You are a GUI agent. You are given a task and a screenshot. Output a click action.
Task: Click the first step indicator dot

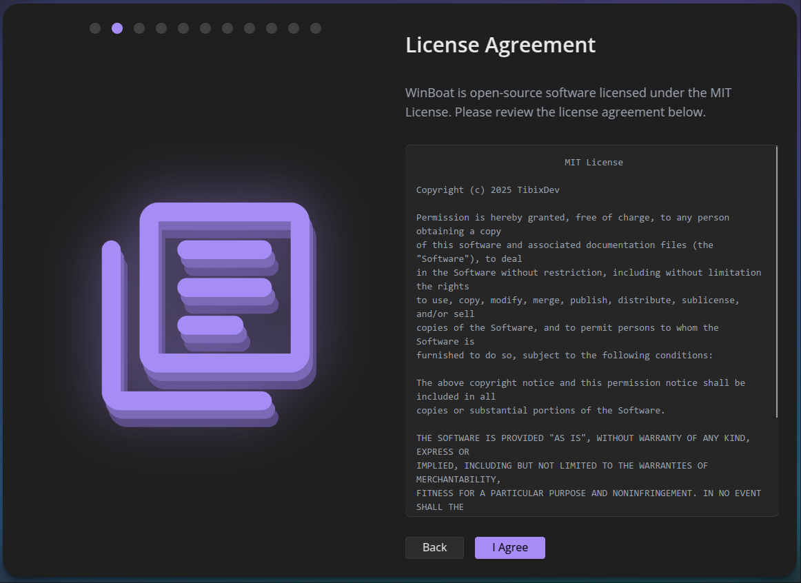pyautogui.click(x=95, y=28)
